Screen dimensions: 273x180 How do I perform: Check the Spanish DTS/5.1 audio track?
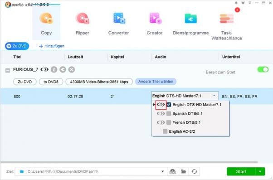169,113
